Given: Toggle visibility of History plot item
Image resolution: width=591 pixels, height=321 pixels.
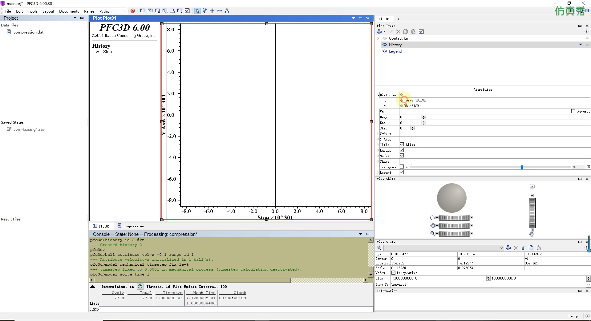Looking at the screenshot, I should 385,45.
